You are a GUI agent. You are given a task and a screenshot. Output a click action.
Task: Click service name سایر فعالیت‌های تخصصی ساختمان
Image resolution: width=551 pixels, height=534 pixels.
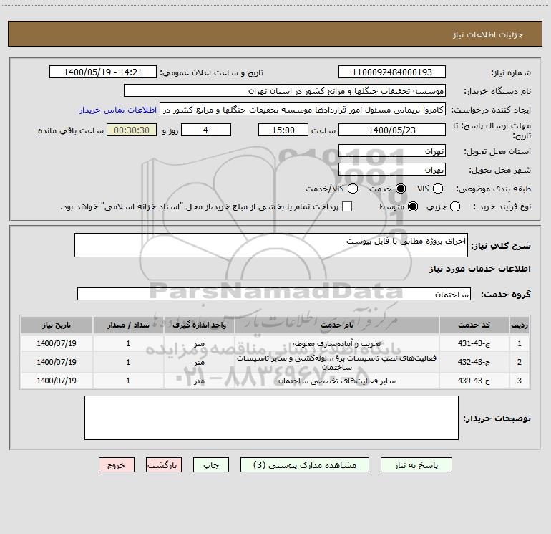point(336,381)
